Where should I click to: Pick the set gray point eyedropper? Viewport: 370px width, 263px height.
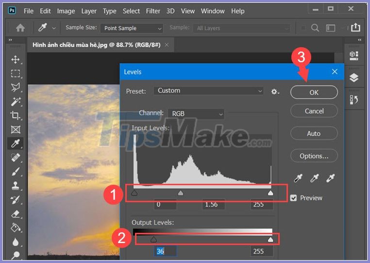click(x=314, y=178)
